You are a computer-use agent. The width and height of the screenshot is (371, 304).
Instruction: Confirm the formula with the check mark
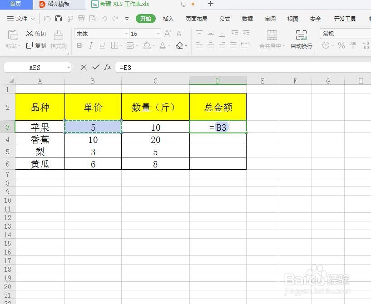pos(96,67)
